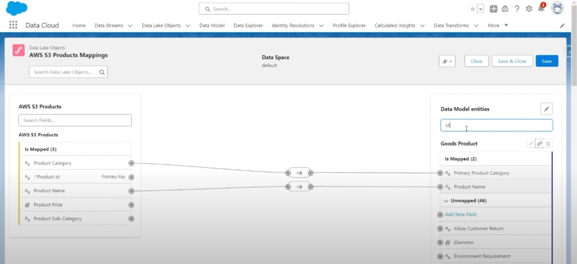Click the Allow Customer Return connector node
The height and width of the screenshot is (264, 577).
[x=440, y=229]
